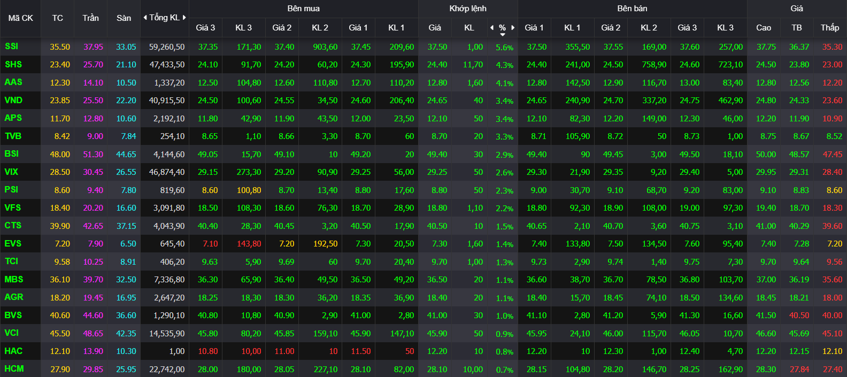Select the CTS ticker row label

(x=13, y=225)
